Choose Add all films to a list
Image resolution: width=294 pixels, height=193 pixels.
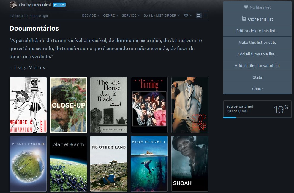[257, 54]
